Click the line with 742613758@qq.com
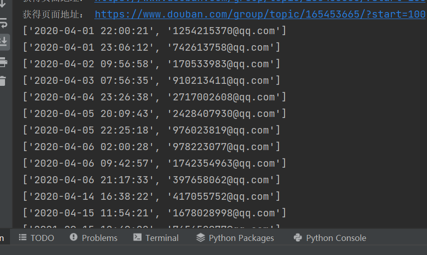The image size is (427, 255). pyautogui.click(x=152, y=48)
